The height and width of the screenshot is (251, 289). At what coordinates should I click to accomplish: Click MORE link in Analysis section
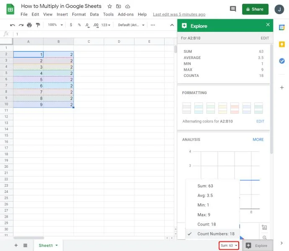[x=258, y=139]
